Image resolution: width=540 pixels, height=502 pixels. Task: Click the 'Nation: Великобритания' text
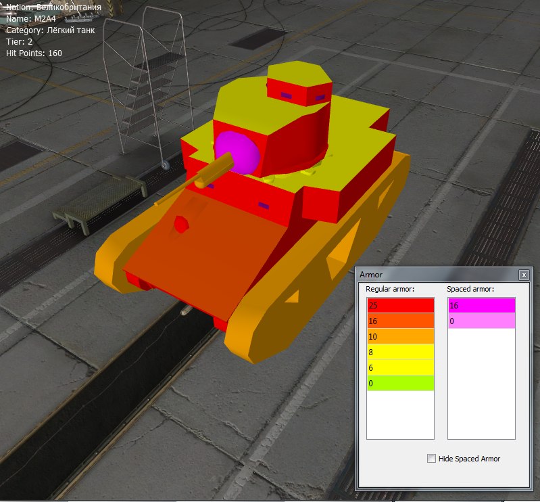[53, 7]
